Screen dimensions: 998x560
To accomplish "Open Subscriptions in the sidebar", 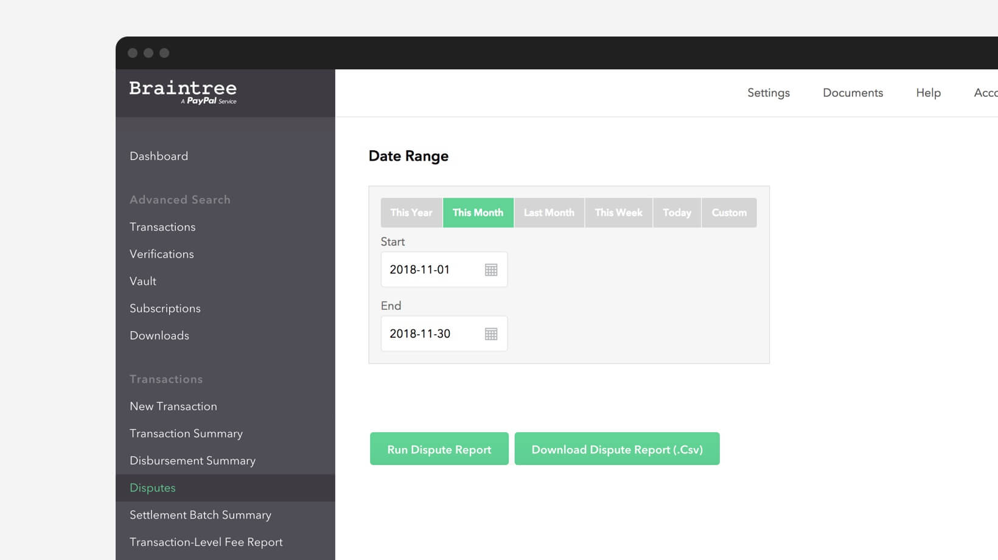I will click(165, 309).
